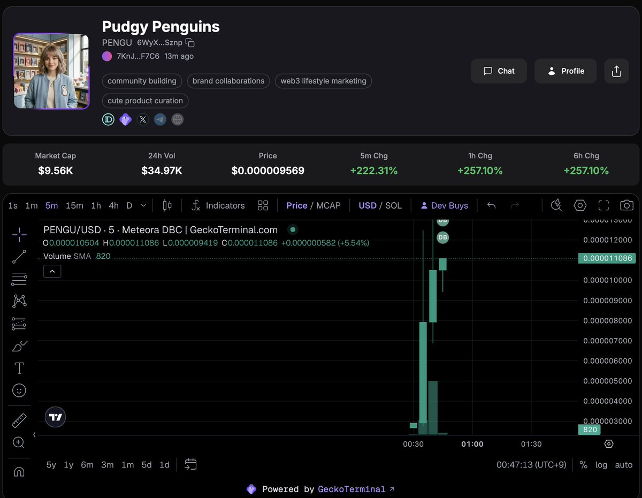
Task: Toggle percentage price scale
Action: click(583, 465)
